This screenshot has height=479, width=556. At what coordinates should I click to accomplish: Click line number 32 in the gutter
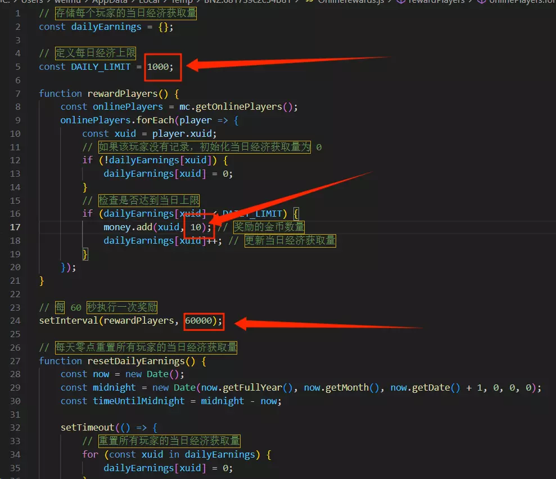point(15,428)
